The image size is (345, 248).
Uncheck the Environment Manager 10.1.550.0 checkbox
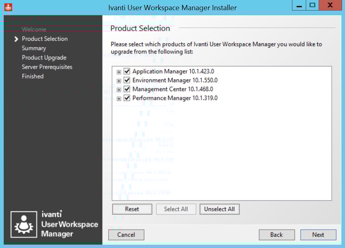pyautogui.click(x=127, y=80)
